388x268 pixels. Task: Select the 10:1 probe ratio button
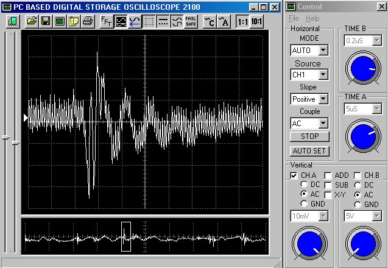(257, 21)
